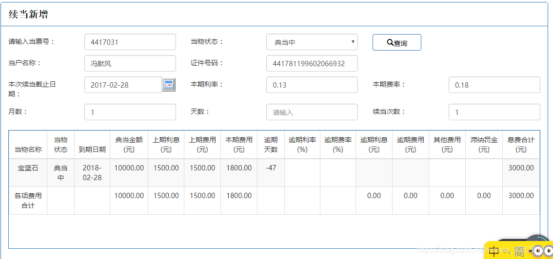Click the 息费合计(元) column header
553x259 pixels.
[x=521, y=145]
